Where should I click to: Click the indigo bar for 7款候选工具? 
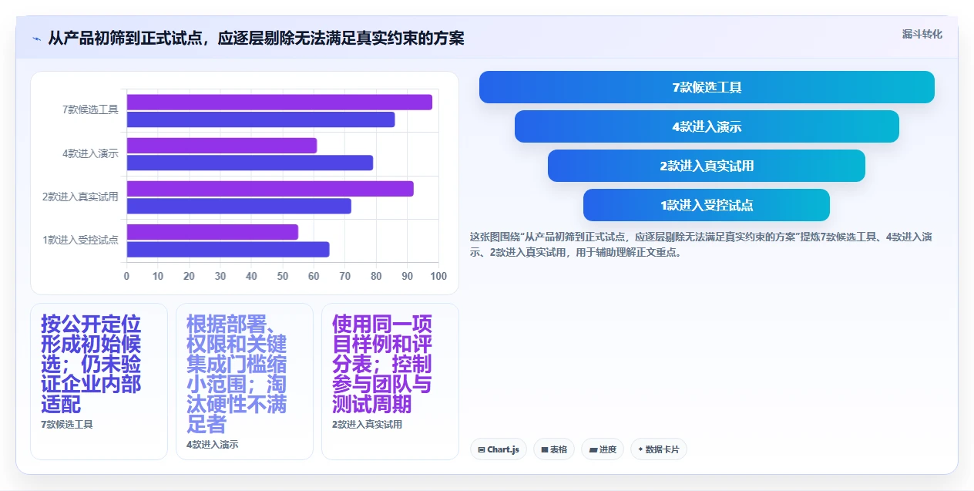point(261,119)
